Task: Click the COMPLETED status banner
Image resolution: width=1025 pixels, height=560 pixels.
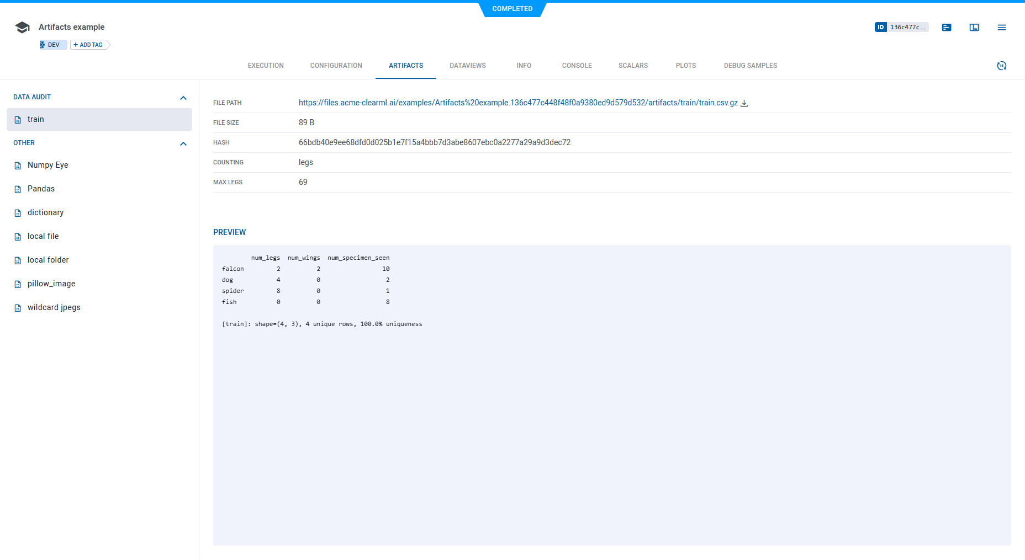Action: pos(512,9)
